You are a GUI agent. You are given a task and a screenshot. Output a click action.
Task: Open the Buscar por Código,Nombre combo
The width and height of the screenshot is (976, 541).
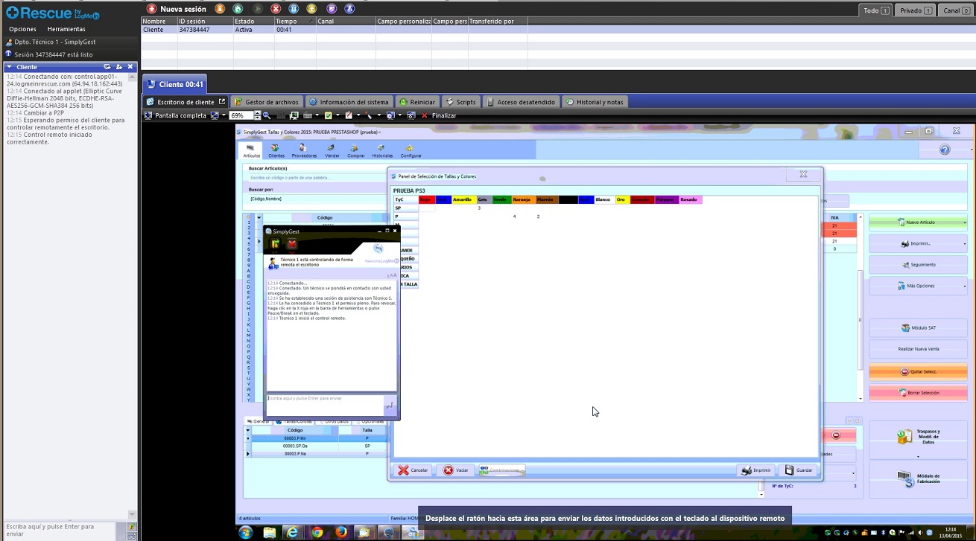pos(317,199)
